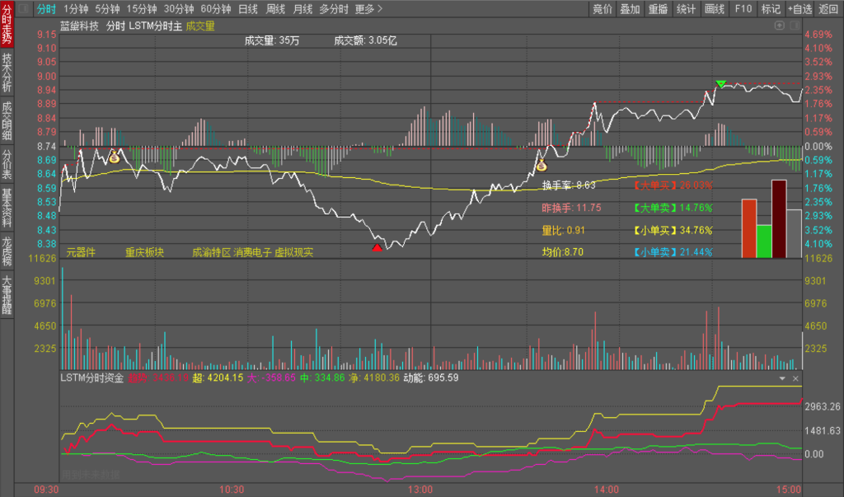
Task: Open F10 company information
Action: [x=743, y=9]
